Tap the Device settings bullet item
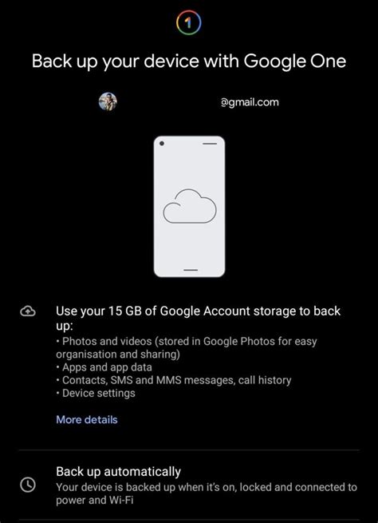 click(96, 394)
